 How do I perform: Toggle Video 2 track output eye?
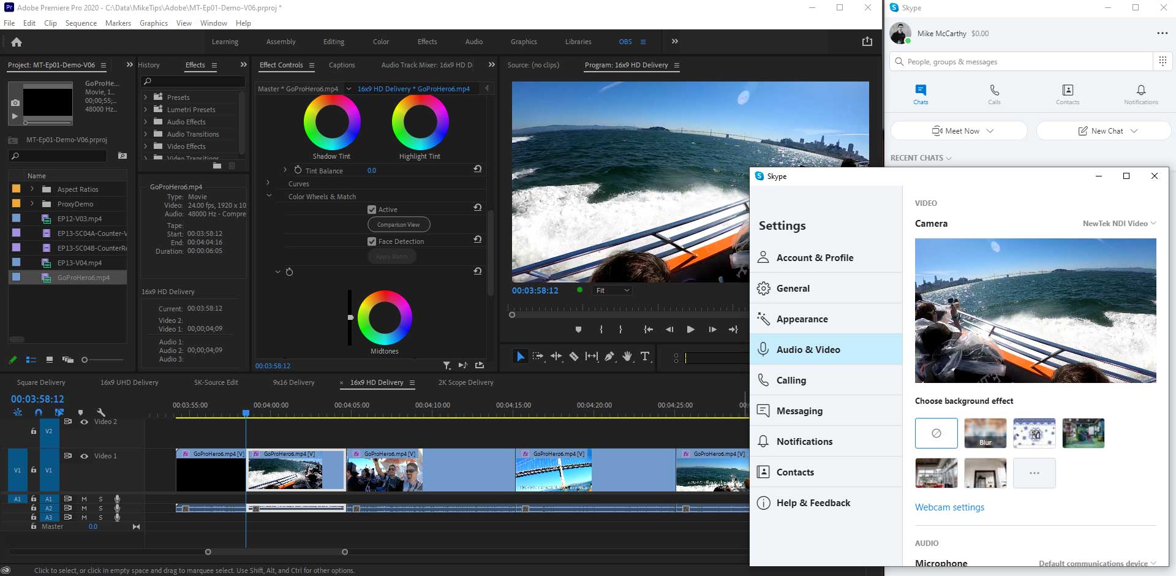(84, 422)
